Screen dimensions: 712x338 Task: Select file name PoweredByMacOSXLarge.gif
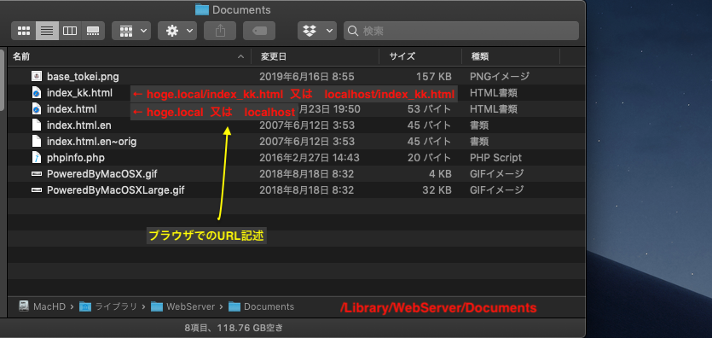click(116, 189)
